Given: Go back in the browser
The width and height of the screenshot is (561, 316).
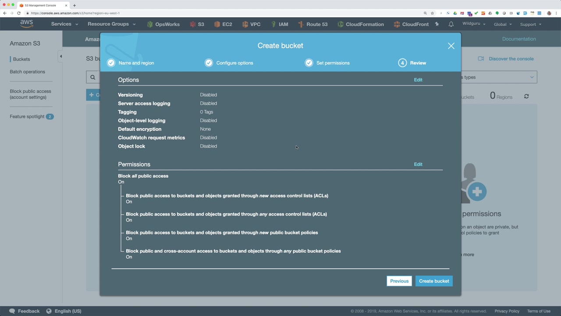Looking at the screenshot, I should 5,13.
